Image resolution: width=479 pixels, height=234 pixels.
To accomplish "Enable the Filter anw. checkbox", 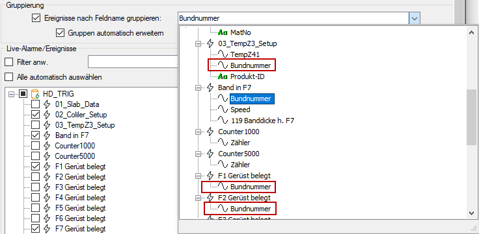I will (9, 62).
